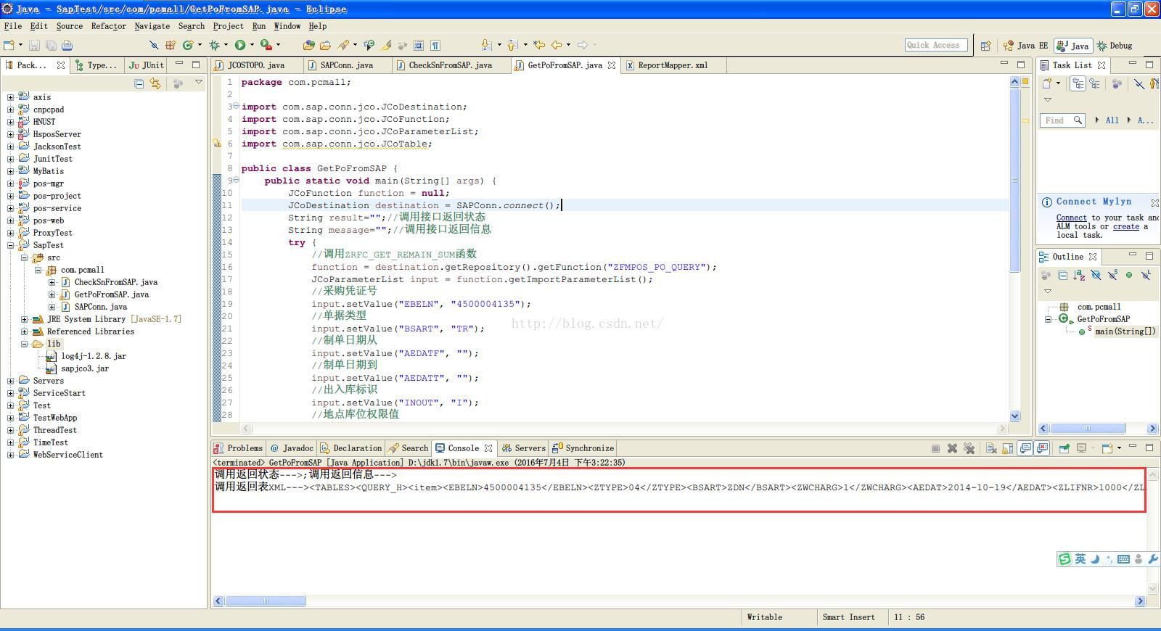Click the Run Last Tool external tools icon

266,45
